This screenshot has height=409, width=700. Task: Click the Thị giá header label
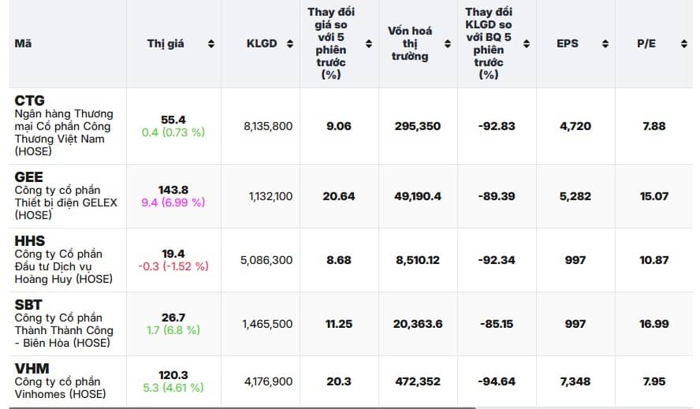166,44
